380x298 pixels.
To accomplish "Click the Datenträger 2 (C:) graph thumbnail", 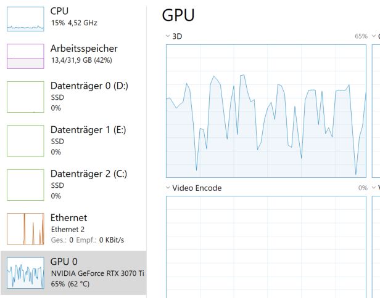I will [25, 185].
